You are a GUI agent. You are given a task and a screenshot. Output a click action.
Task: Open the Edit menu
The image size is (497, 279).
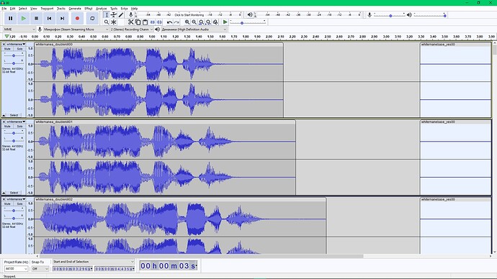[13, 9]
